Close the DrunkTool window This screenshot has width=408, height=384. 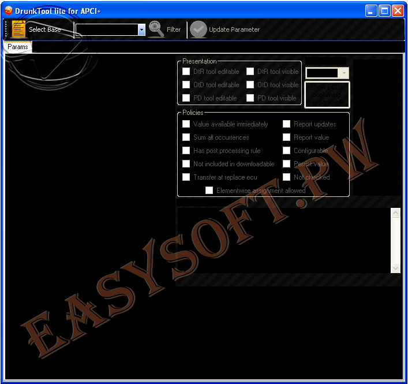click(x=398, y=11)
